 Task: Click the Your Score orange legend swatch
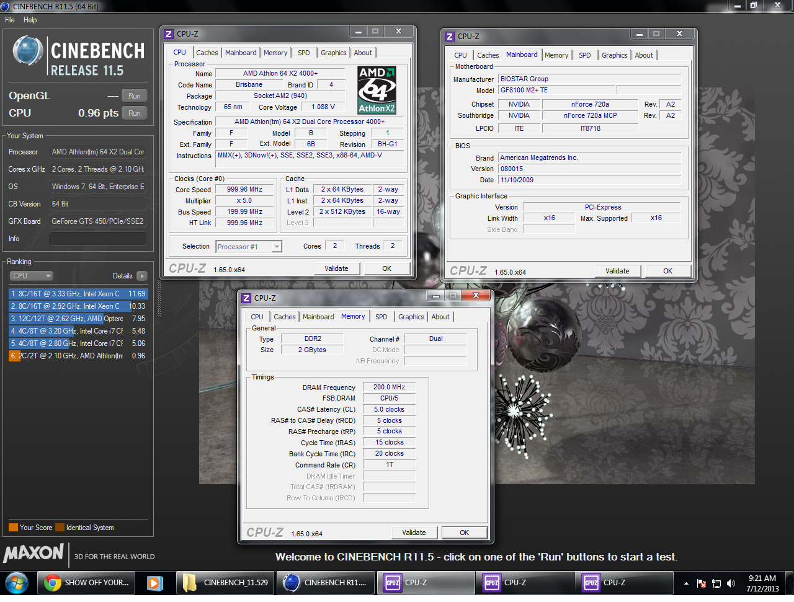13,528
